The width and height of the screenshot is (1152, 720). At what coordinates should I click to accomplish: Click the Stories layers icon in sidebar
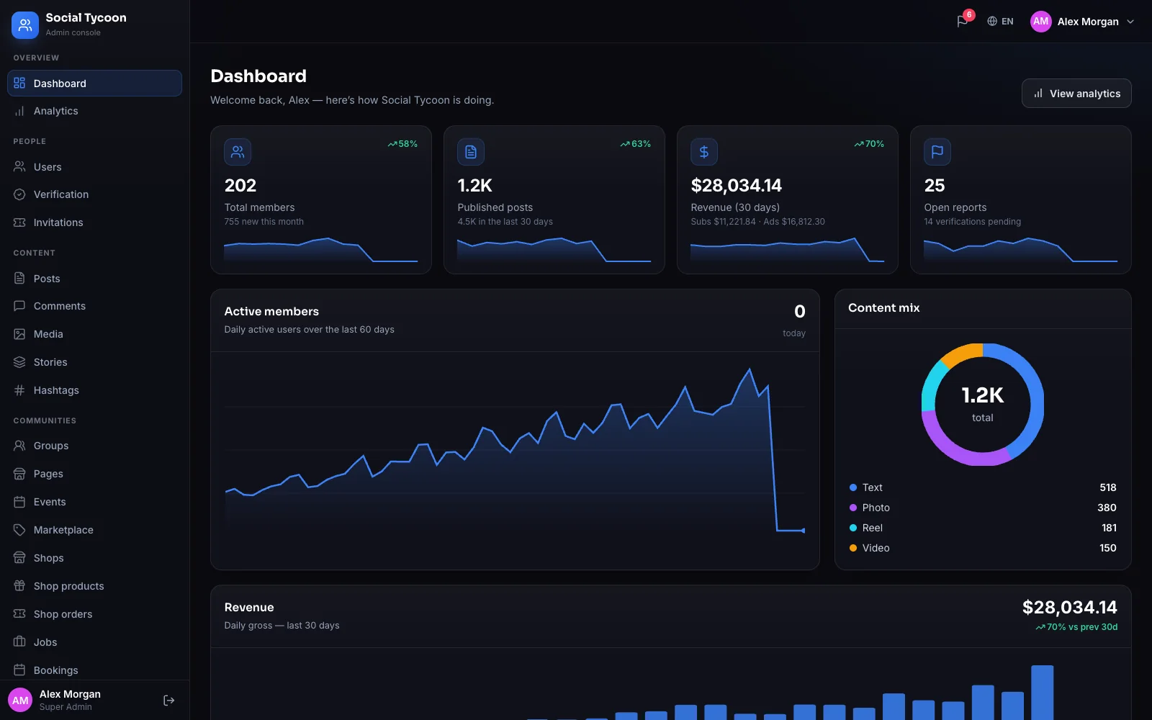[x=19, y=362]
